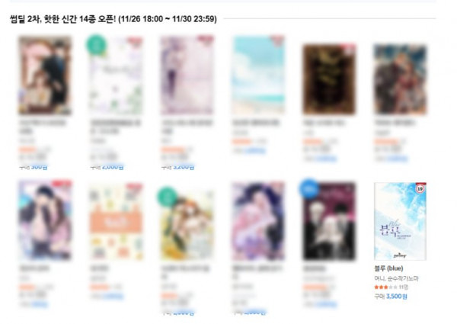Open the dark brown cover with gold lettering
457x324 pixels.
click(329, 79)
